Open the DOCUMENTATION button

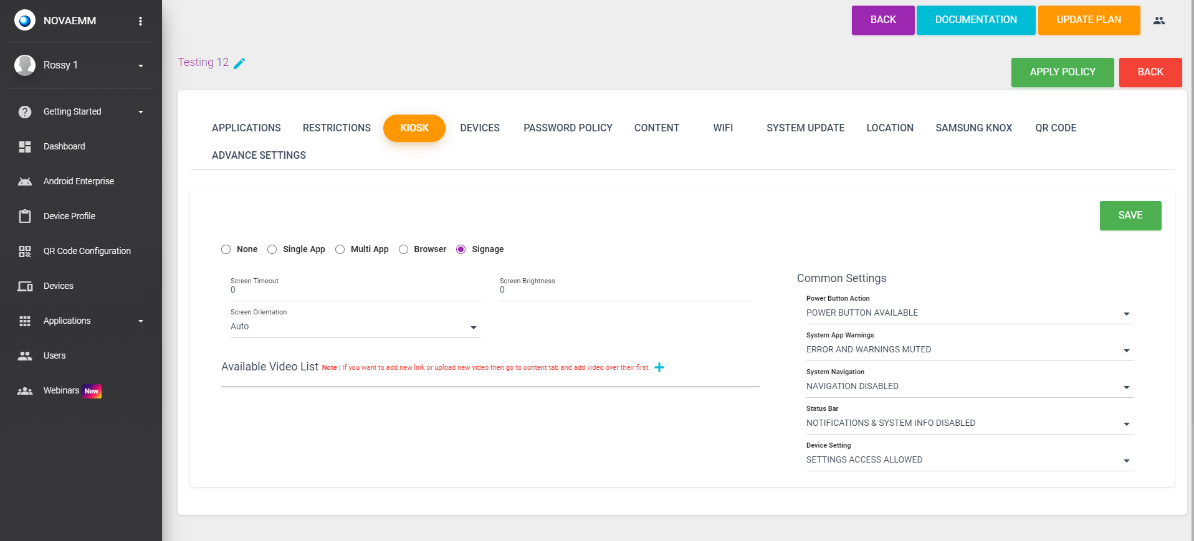(x=976, y=20)
